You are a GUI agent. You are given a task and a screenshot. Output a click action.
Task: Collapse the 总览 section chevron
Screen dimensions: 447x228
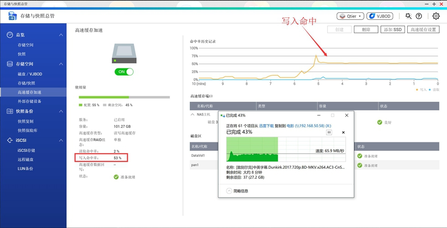[61, 35]
